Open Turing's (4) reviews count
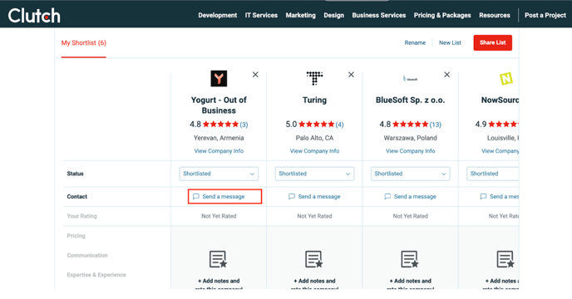This screenshot has width=572, height=299. (x=339, y=125)
